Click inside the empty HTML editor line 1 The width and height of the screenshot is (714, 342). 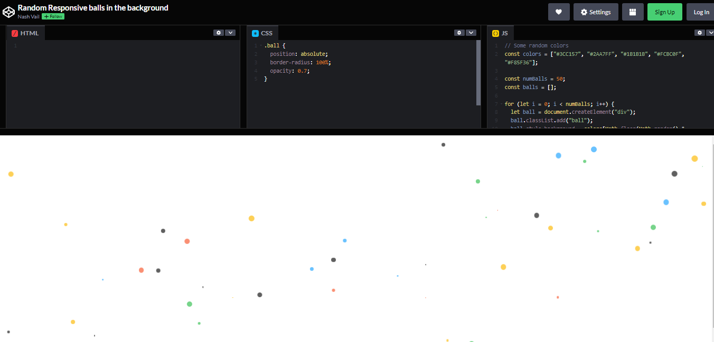pos(129,46)
